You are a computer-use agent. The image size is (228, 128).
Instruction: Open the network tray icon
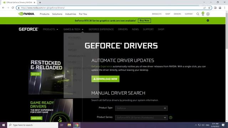(199, 125)
